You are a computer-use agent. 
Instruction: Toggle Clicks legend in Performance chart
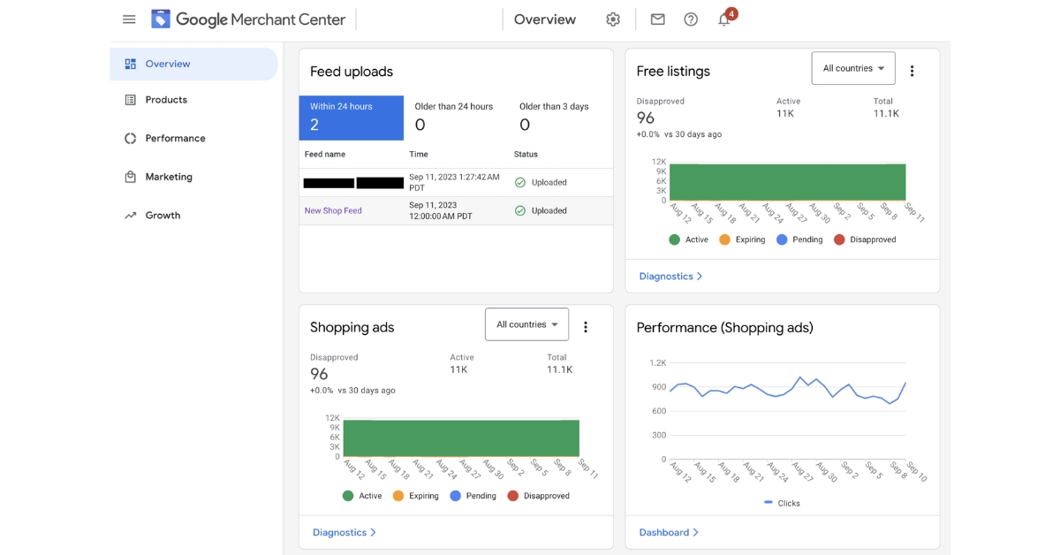pos(781,503)
